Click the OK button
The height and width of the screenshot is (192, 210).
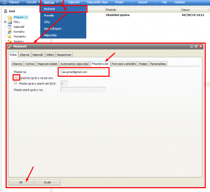[21, 182]
